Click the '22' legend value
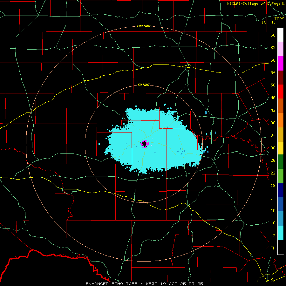The height and width of the screenshot is (286, 286). (273, 173)
